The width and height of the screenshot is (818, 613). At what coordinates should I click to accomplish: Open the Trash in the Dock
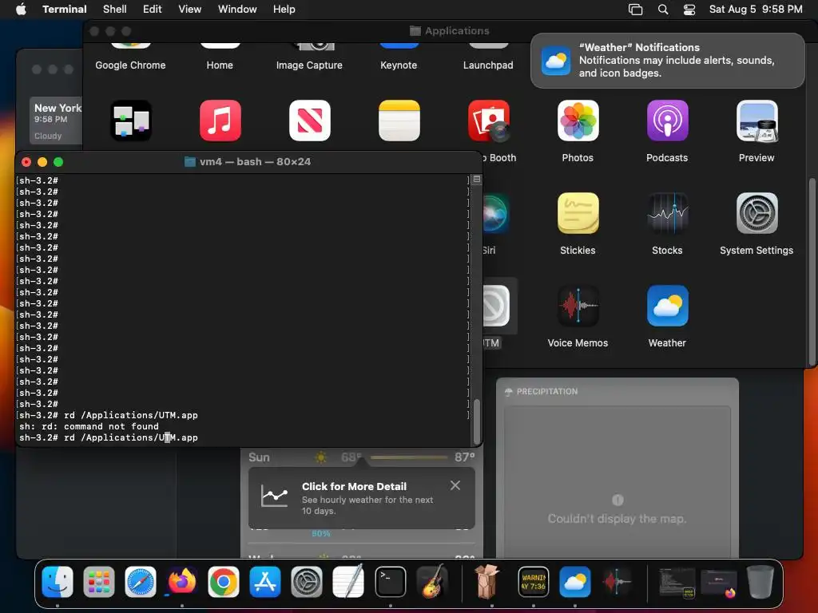click(760, 582)
